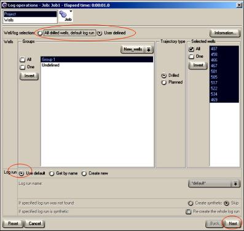Screen dimensions: 244x231
Task: Tick Re-create the whole log run
Action: [x=188, y=212]
